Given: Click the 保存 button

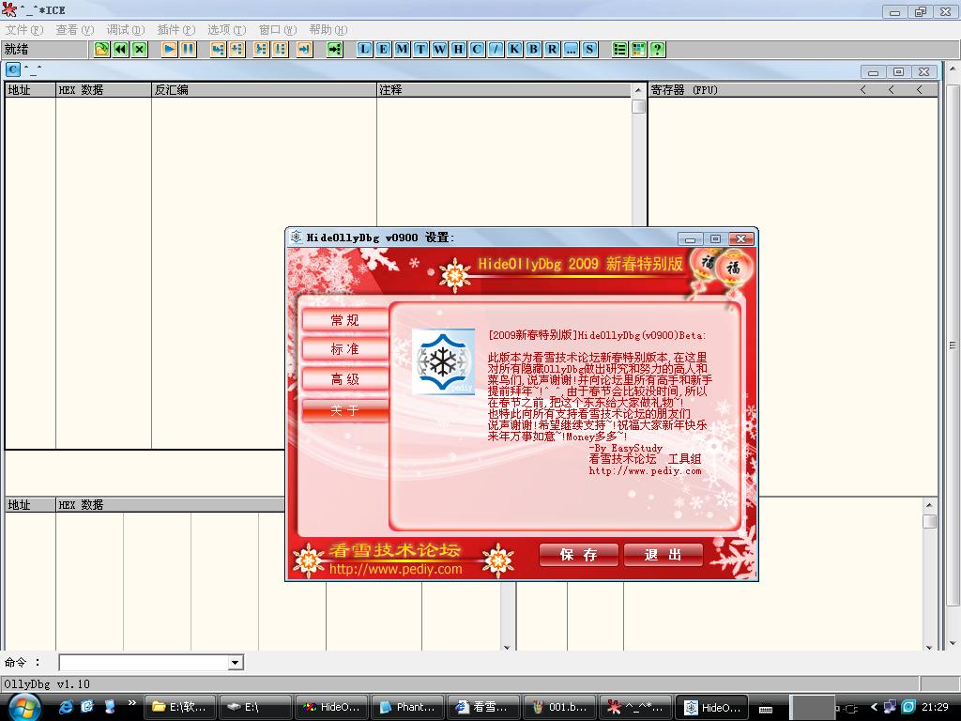Looking at the screenshot, I should click(x=578, y=555).
